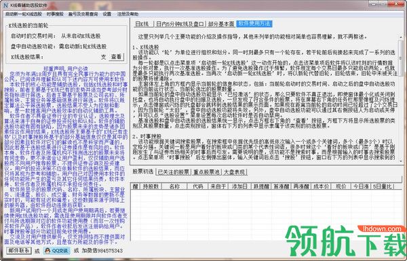This screenshot has width=407, height=261.
Task: Click the 需启动新1轮K线选股 status text
Action: point(83,47)
